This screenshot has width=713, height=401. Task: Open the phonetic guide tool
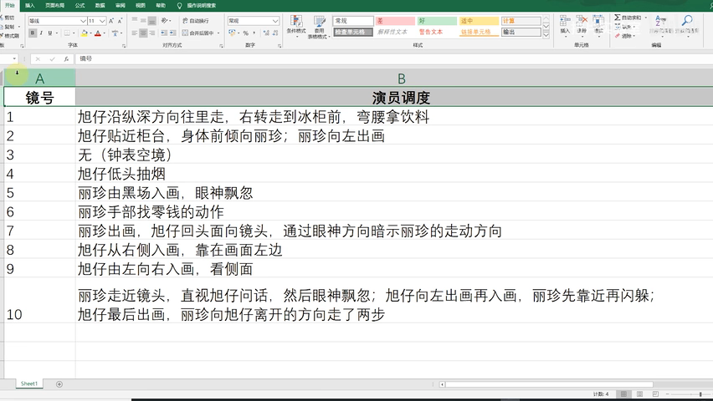point(115,33)
